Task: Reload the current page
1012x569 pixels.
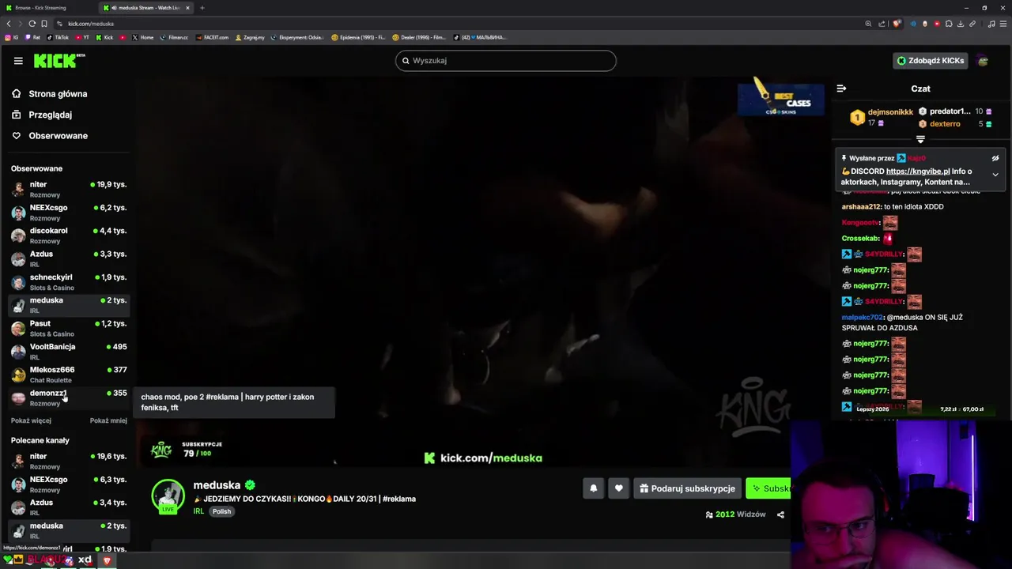Action: click(x=32, y=24)
